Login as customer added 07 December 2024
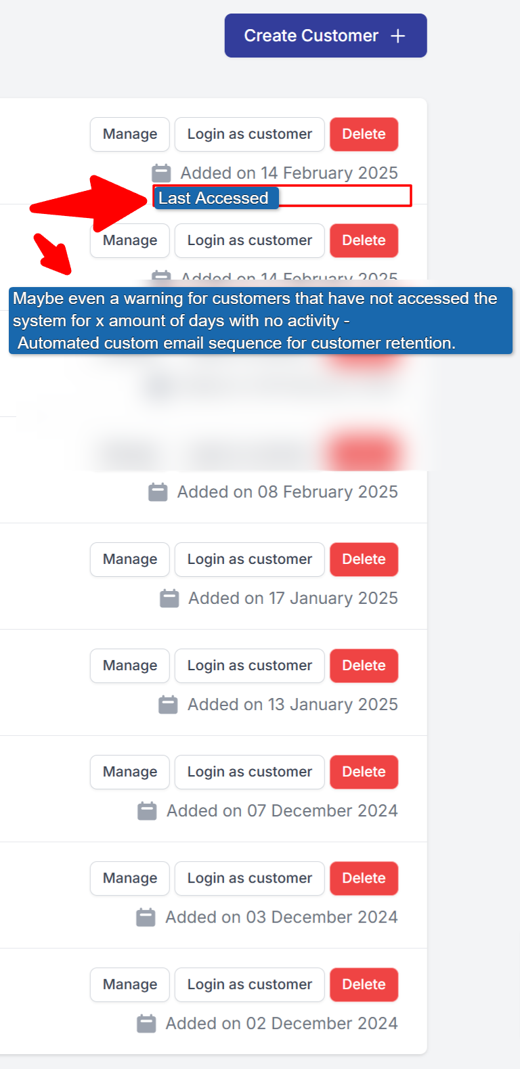This screenshot has width=520, height=1069. tap(250, 772)
